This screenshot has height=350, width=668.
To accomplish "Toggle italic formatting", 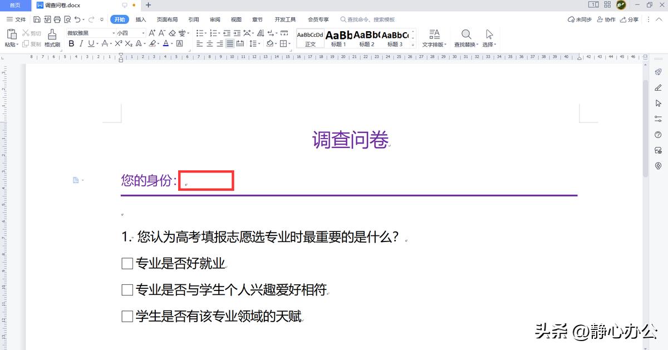I will click(81, 43).
